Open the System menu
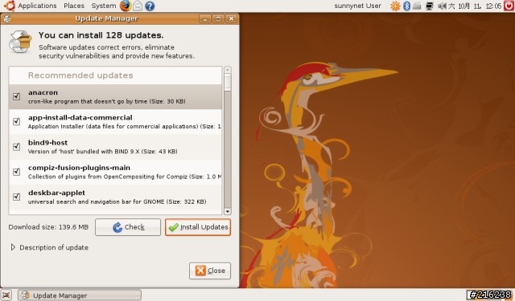This screenshot has height=301, width=515. pos(104,6)
